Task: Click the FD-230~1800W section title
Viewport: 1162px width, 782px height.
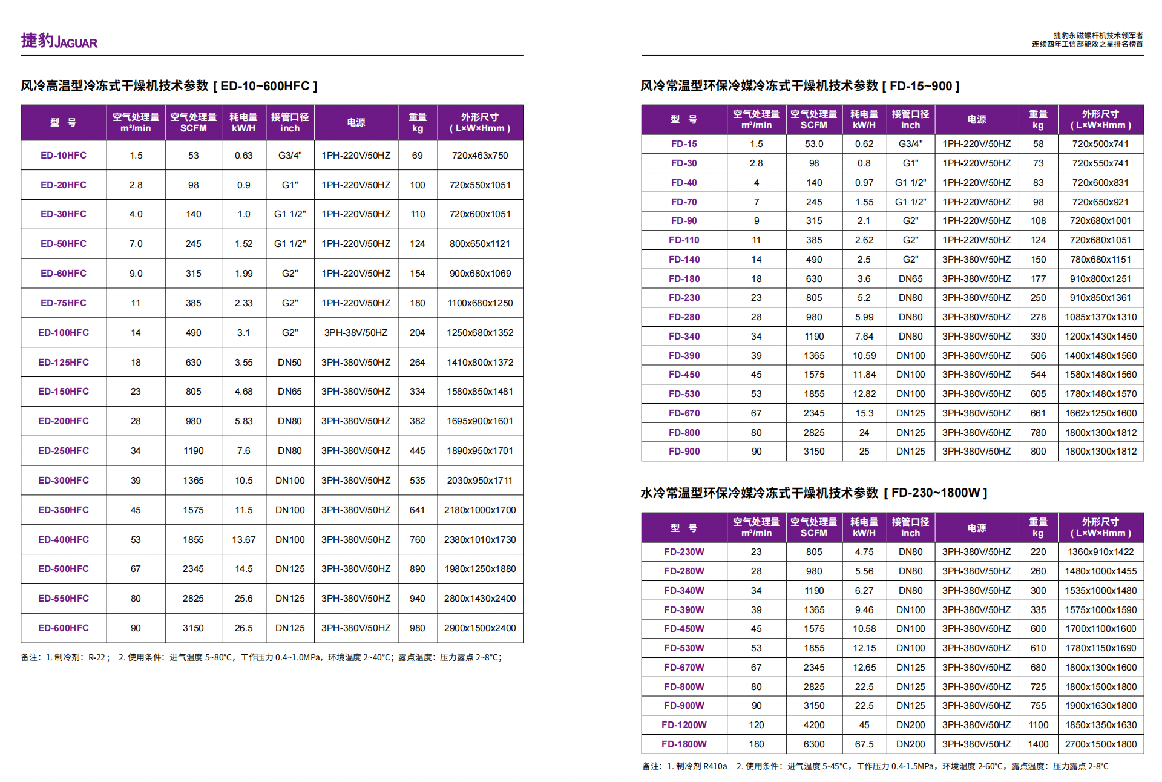Action: [x=813, y=493]
